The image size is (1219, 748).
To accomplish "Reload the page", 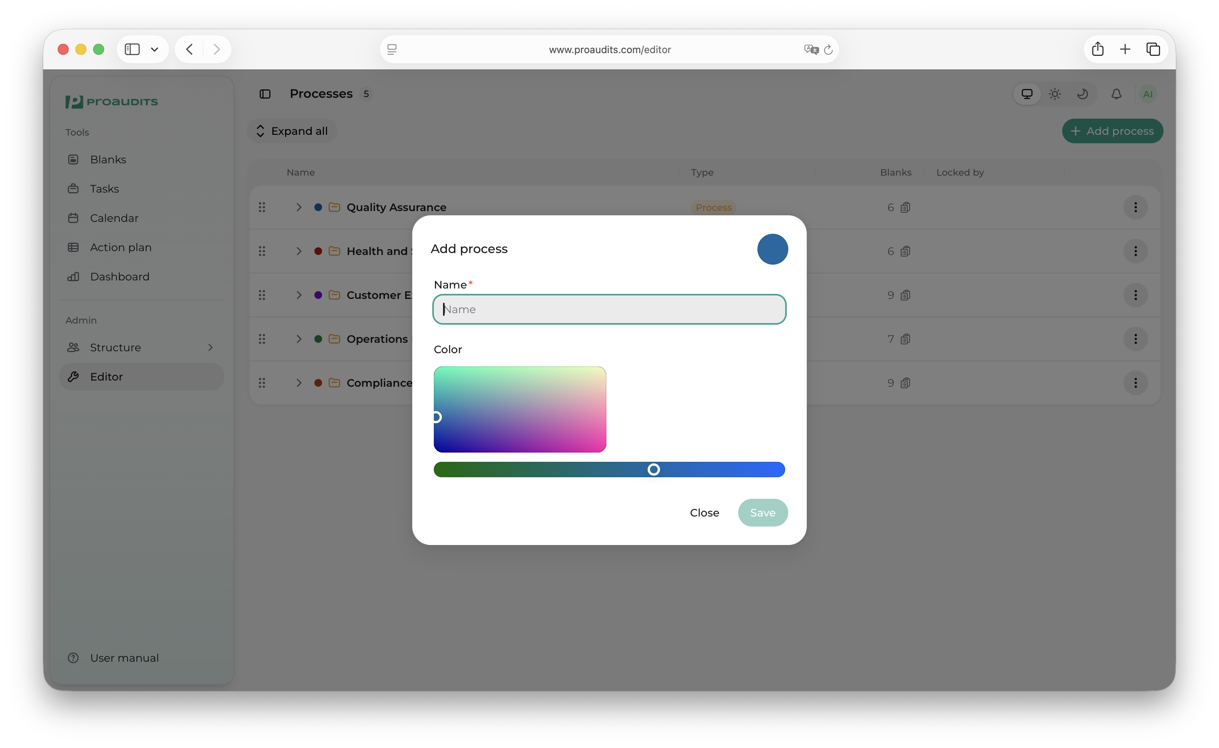I will point(829,49).
